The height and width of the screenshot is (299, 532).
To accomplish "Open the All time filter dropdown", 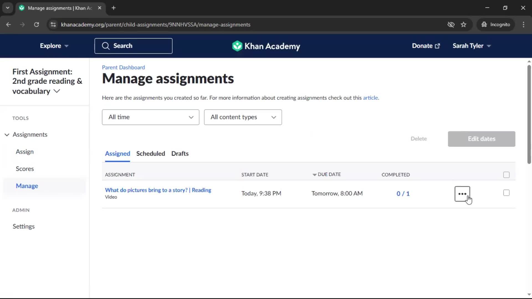I will tap(150, 117).
